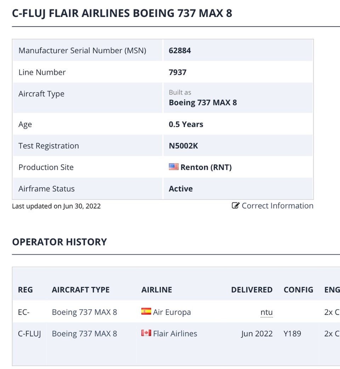Click the AIRCRAFT TYPE column header
The height and width of the screenshot is (369, 340).
81,290
